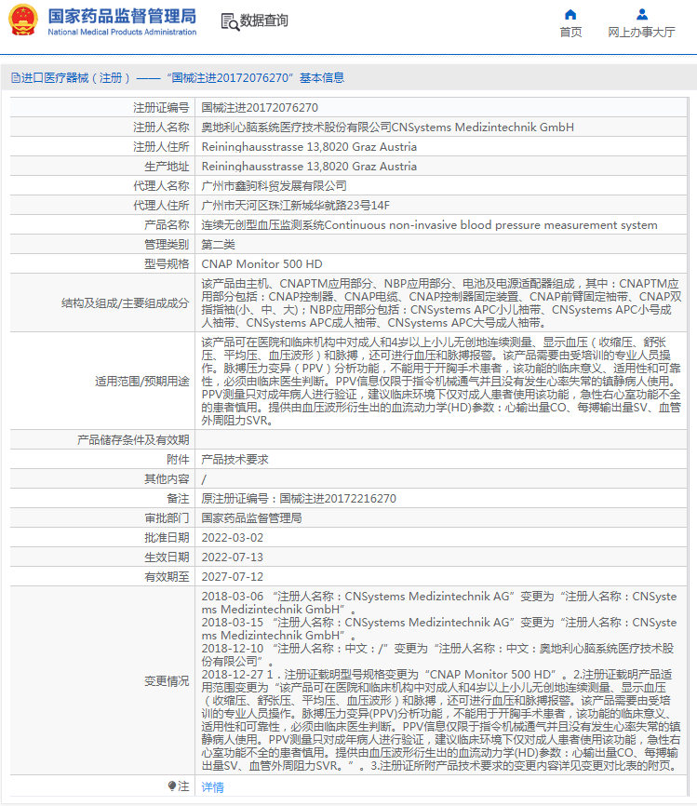The width and height of the screenshot is (697, 806).
Task: Select product name 连续无创型血压监测系统 value
Action: (429, 225)
